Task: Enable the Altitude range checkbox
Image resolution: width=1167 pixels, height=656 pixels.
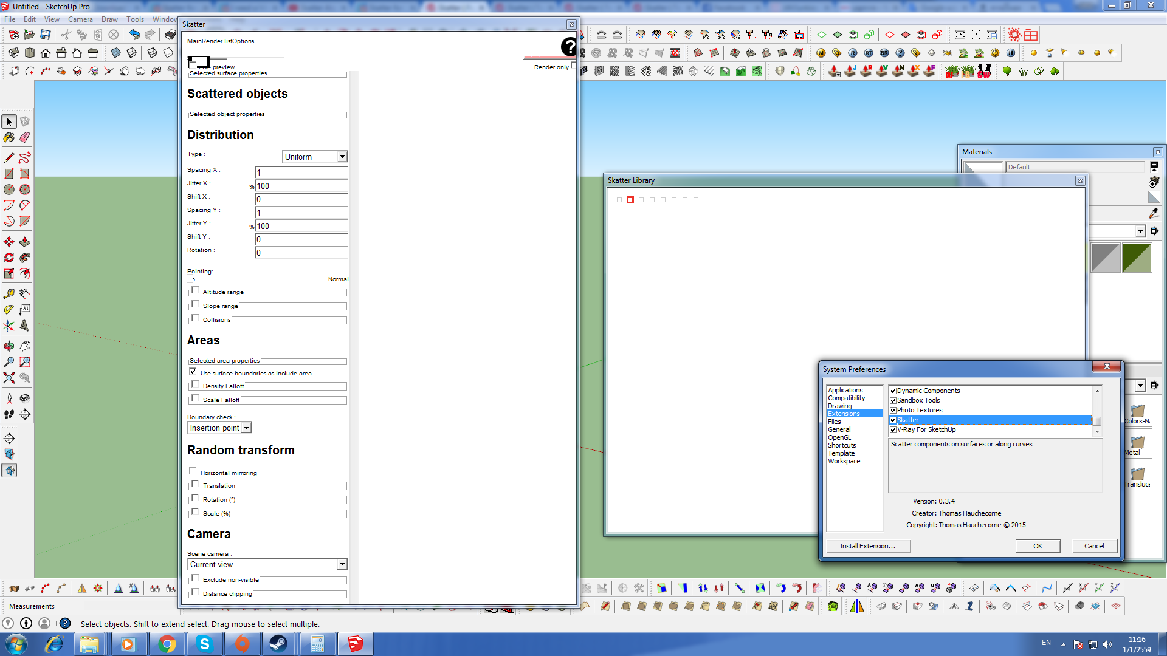Action: [x=195, y=290]
